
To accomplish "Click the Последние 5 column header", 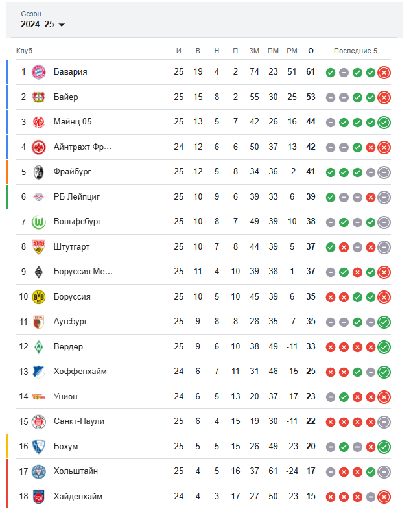I will (355, 51).
